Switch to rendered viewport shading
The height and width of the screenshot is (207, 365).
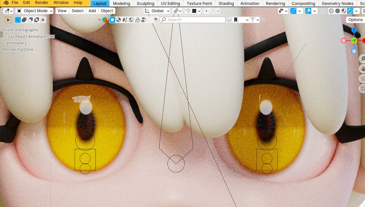350,11
